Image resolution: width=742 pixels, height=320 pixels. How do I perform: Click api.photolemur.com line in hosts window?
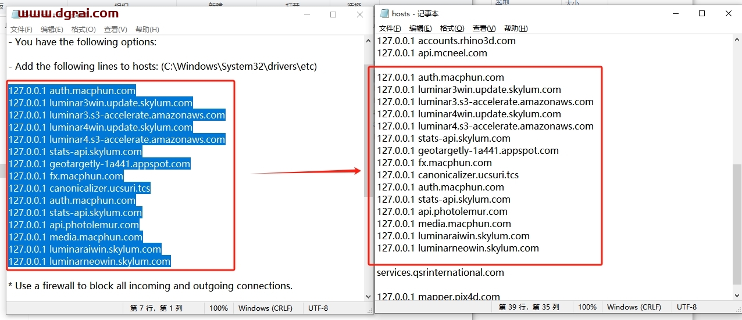coord(443,211)
